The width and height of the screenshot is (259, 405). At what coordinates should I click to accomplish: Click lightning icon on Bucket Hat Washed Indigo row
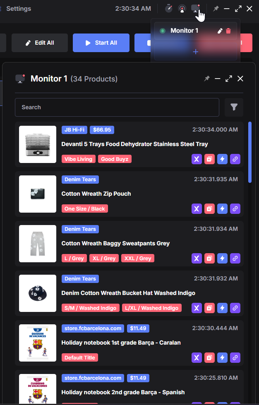pos(222,308)
